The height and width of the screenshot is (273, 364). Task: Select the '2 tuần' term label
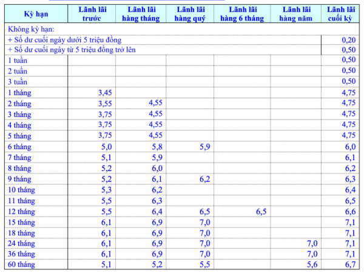18,71
